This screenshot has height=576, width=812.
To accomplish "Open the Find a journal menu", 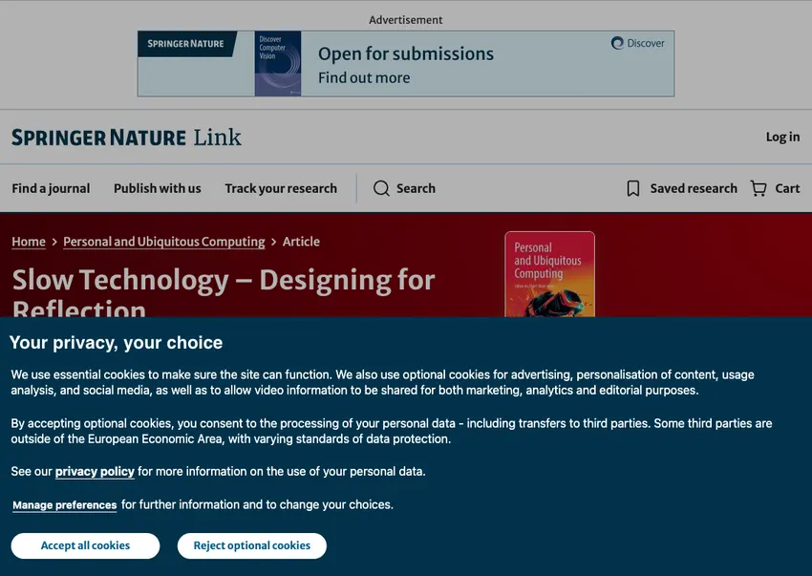I will coord(51,188).
